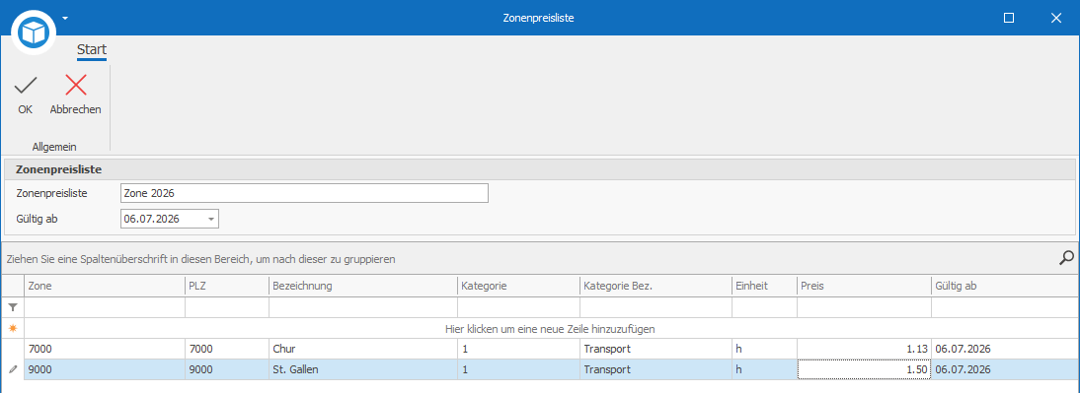Select the price cell 1.13
Image resolution: width=1080 pixels, height=393 pixels.
pyautogui.click(x=865, y=349)
